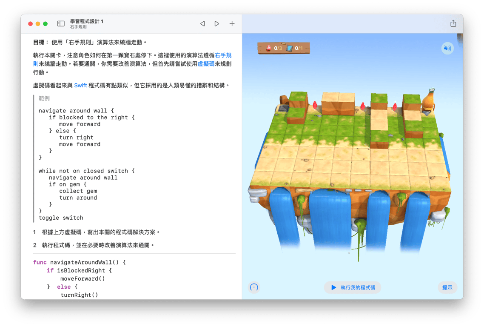Open the 虛擬碼 glossary link

206,64
